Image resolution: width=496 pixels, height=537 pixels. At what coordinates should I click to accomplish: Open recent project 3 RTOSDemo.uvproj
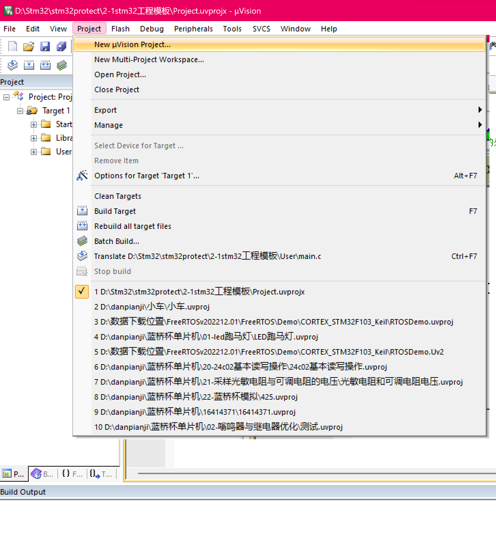coord(280,322)
